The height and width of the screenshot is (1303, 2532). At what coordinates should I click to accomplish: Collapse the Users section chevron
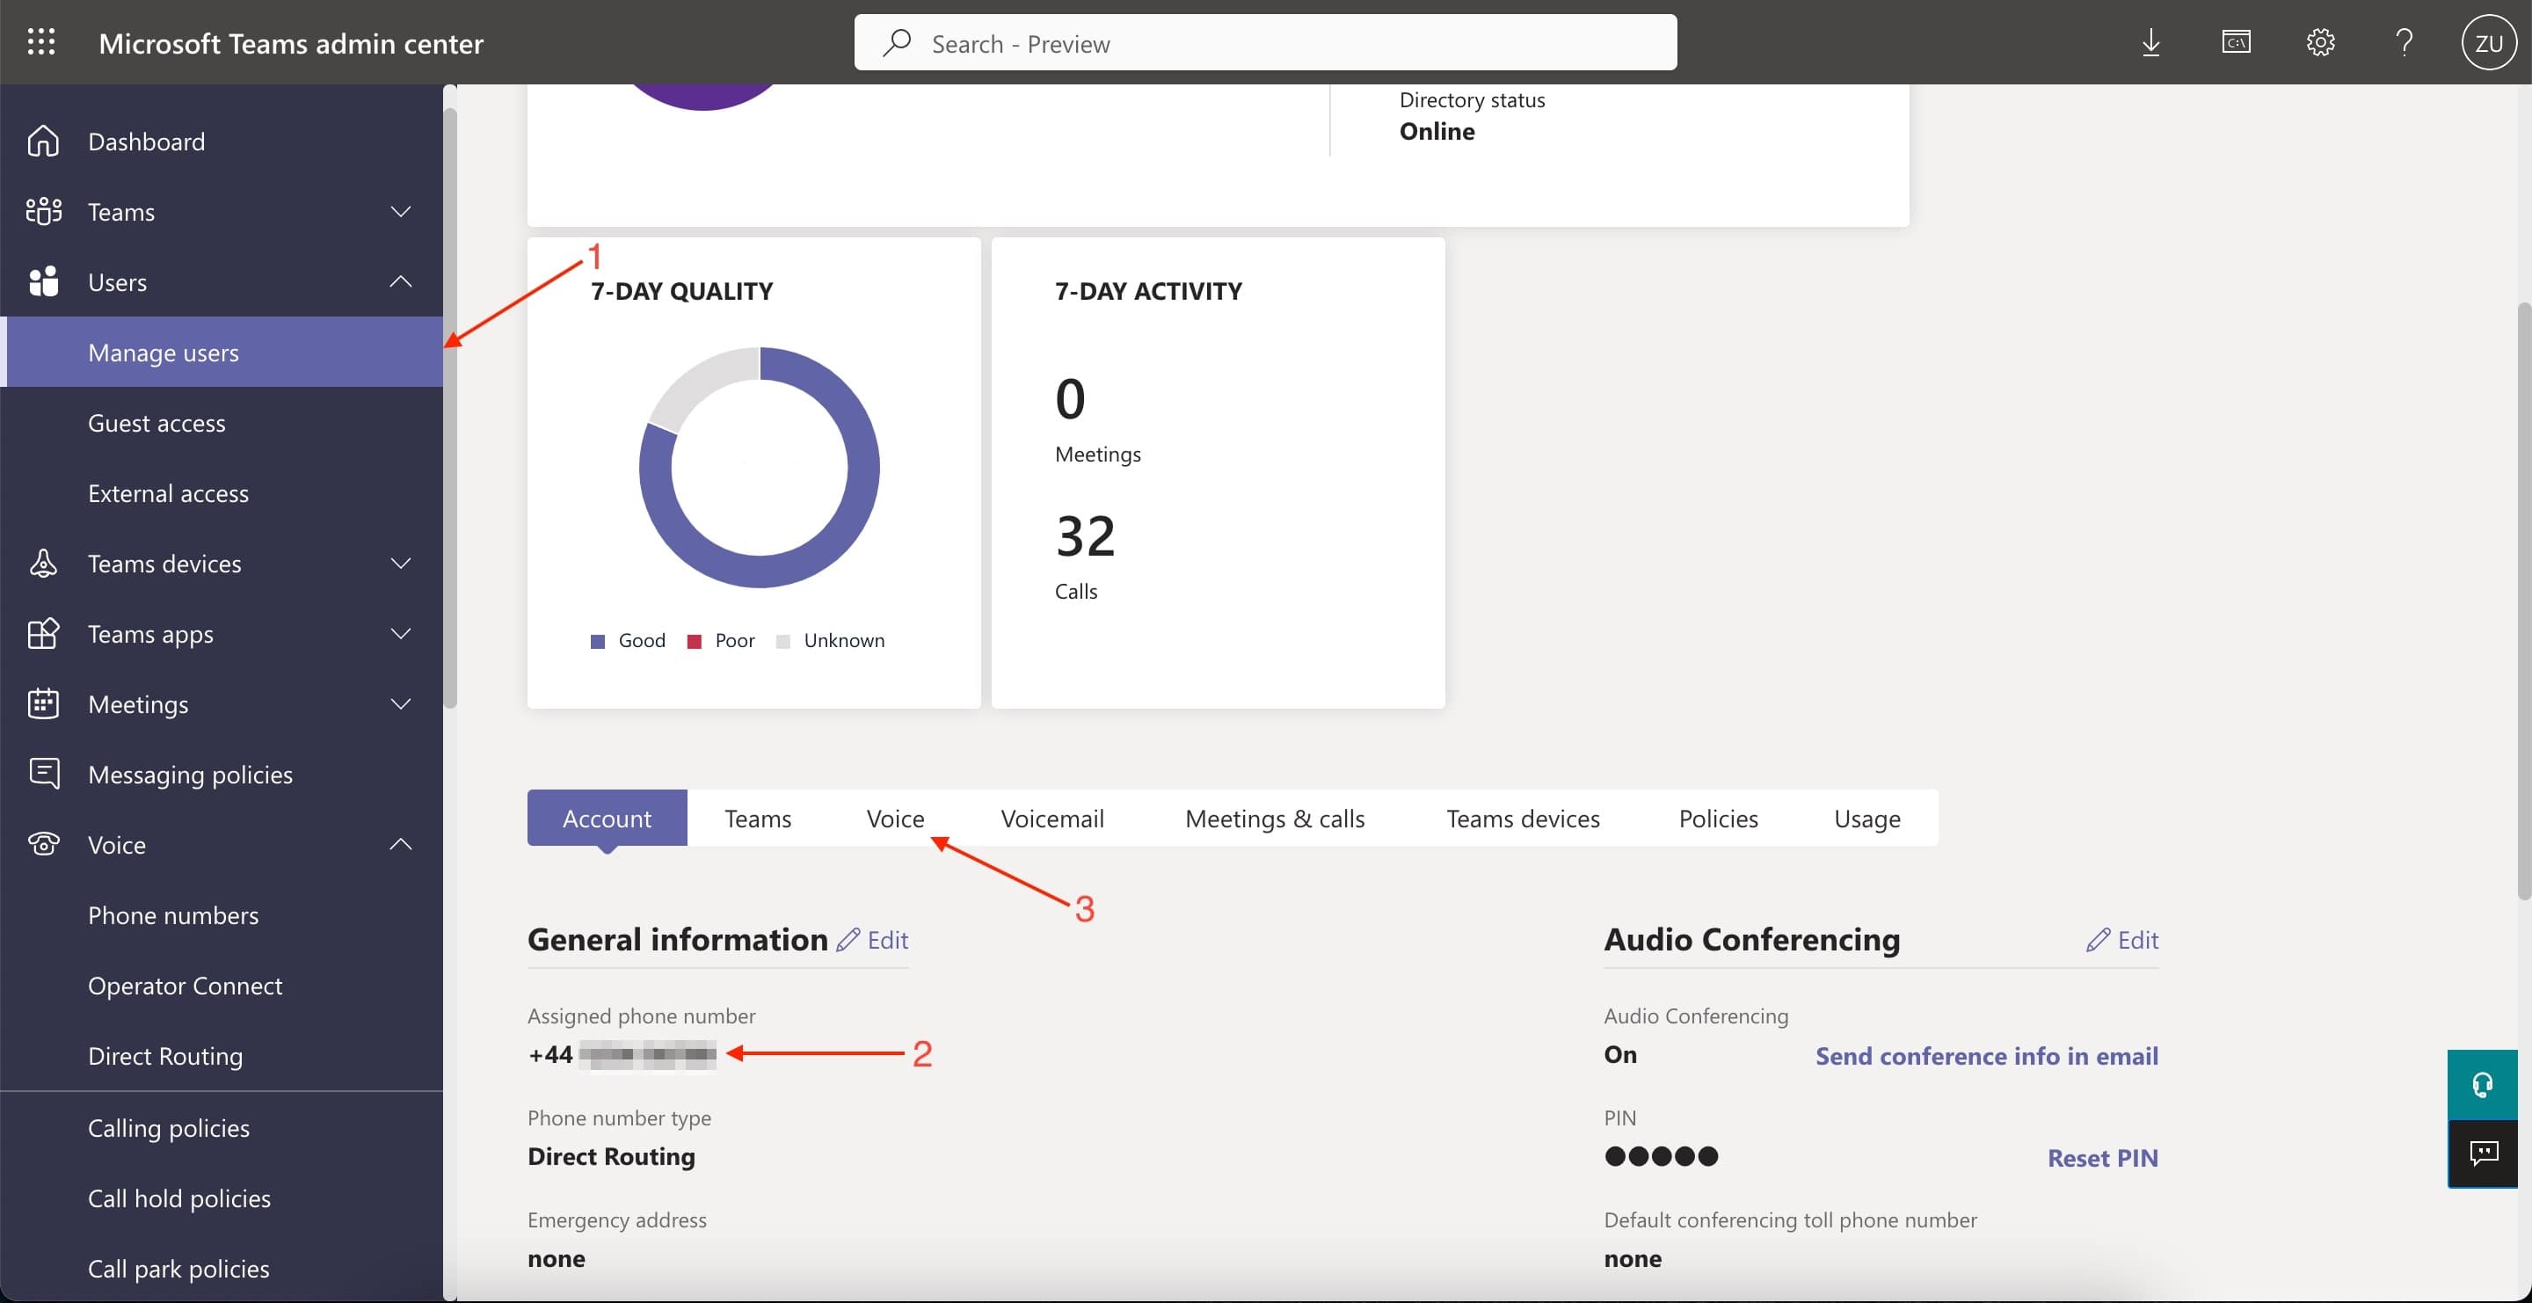[x=400, y=282]
